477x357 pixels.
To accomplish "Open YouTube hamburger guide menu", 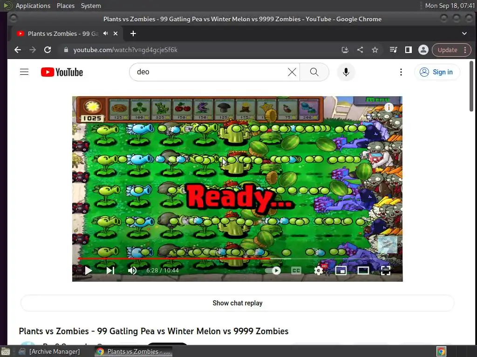I will coord(24,72).
